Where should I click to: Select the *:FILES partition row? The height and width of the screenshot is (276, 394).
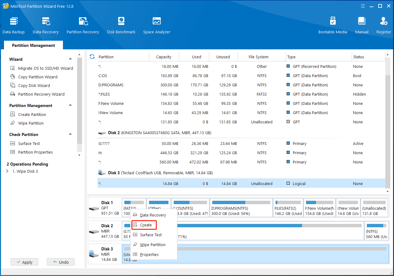[241, 94]
